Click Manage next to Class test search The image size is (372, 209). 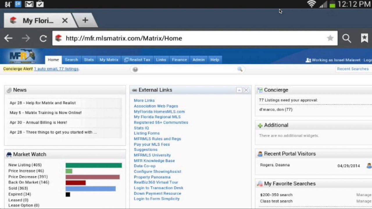tap(364, 201)
